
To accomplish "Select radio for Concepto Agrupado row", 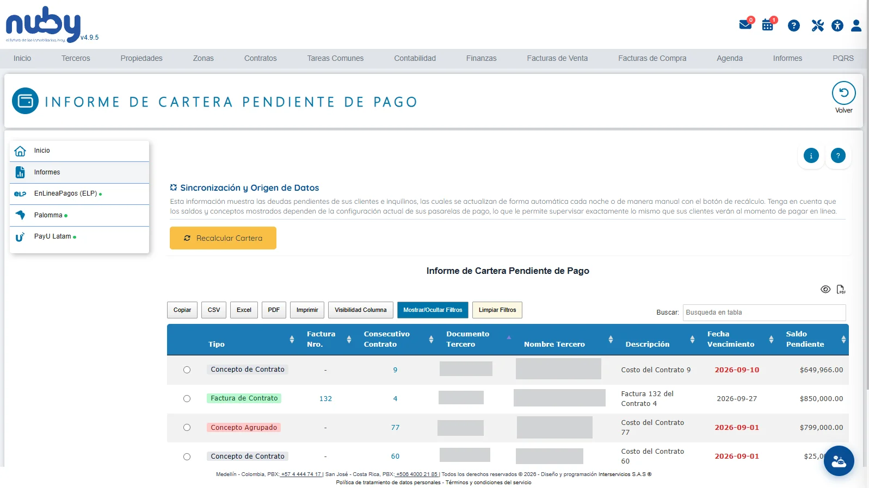I will pyautogui.click(x=187, y=428).
